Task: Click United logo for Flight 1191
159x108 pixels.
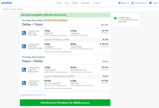Action: click(x=24, y=33)
